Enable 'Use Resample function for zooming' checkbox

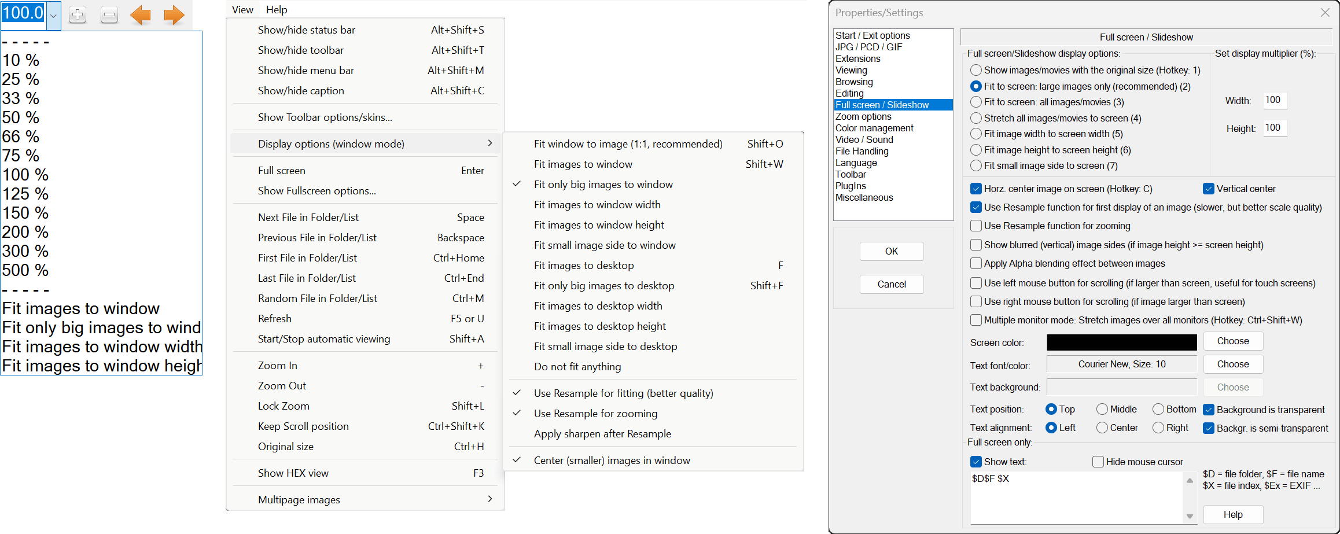(x=976, y=226)
